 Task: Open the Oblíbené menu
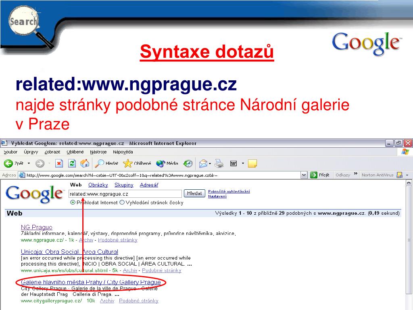[75, 152]
